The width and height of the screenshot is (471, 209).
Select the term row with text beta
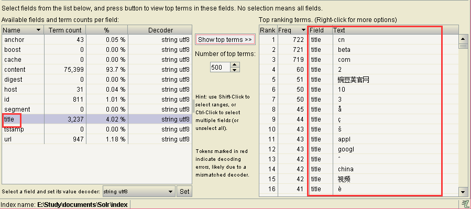point(359,50)
